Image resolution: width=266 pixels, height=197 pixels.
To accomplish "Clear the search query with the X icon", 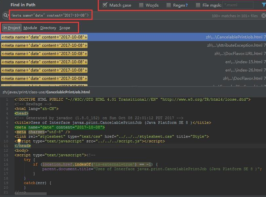I will coord(263,16).
